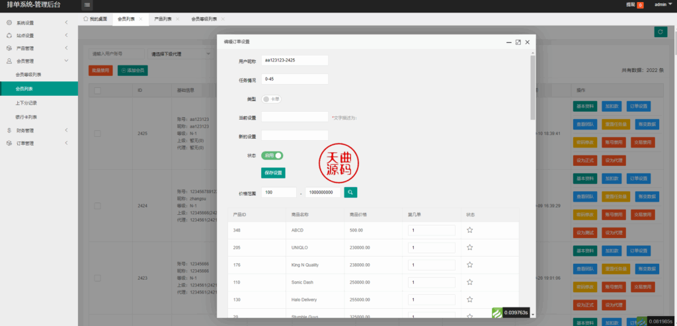The width and height of the screenshot is (677, 326).
Task: Switch to the 产品列表 tab
Action: coord(163,19)
